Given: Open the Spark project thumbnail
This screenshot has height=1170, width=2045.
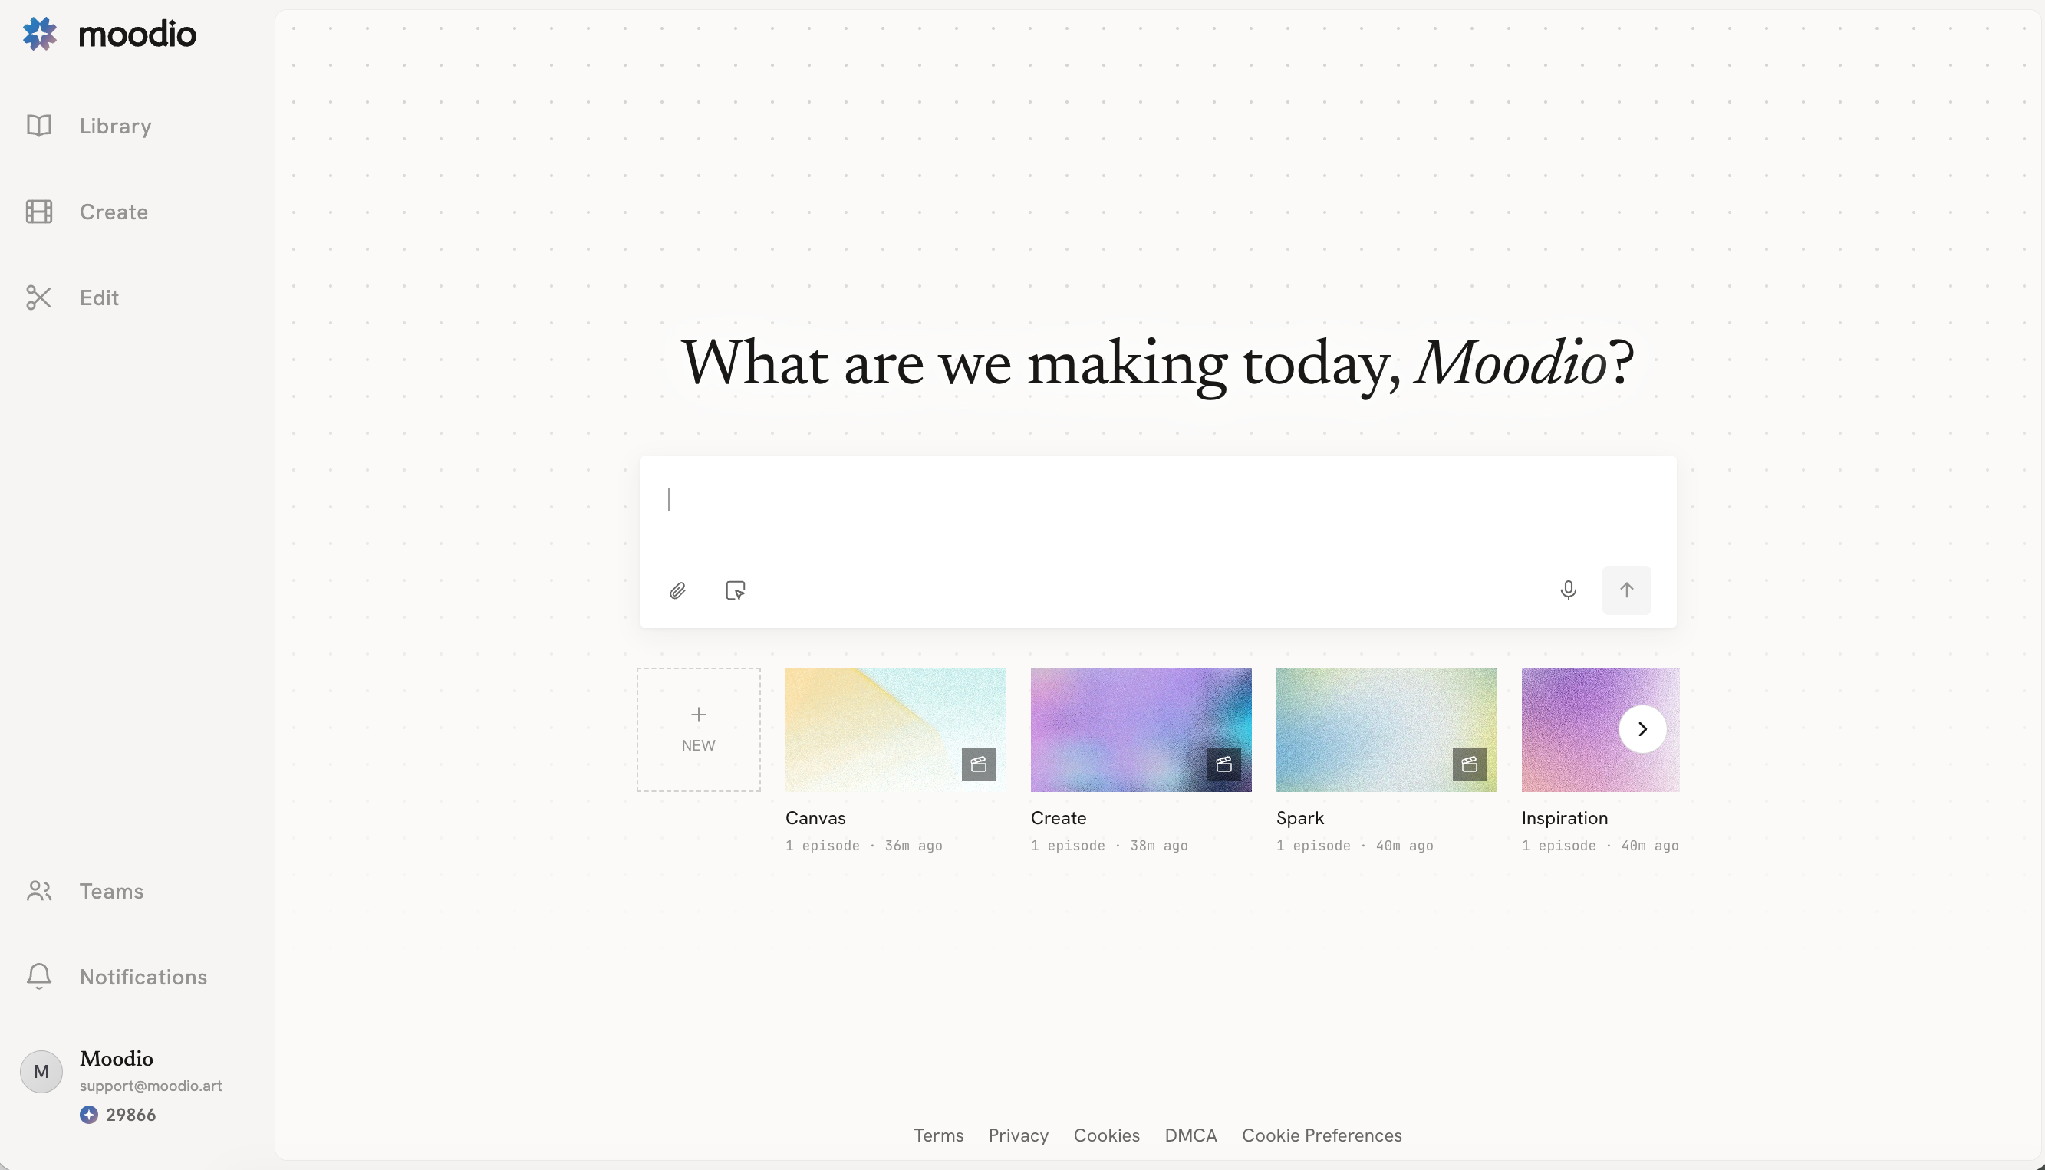Looking at the screenshot, I should click(x=1386, y=730).
